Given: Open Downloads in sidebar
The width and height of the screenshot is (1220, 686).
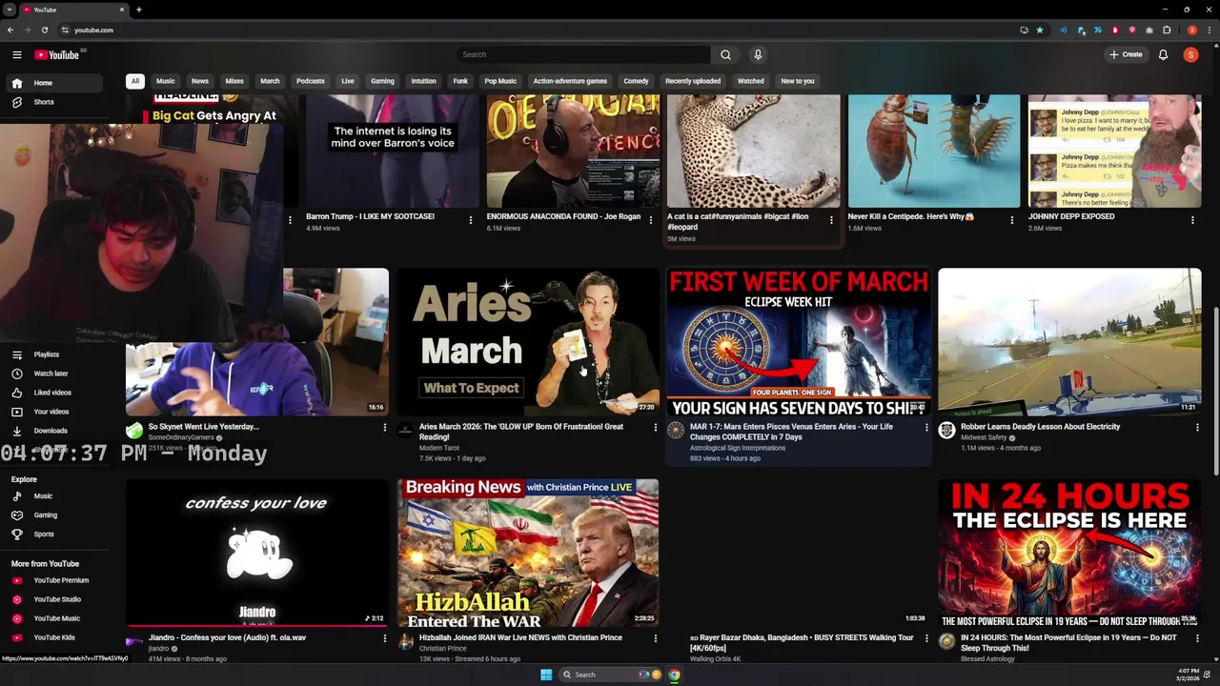Looking at the screenshot, I should click(x=52, y=431).
